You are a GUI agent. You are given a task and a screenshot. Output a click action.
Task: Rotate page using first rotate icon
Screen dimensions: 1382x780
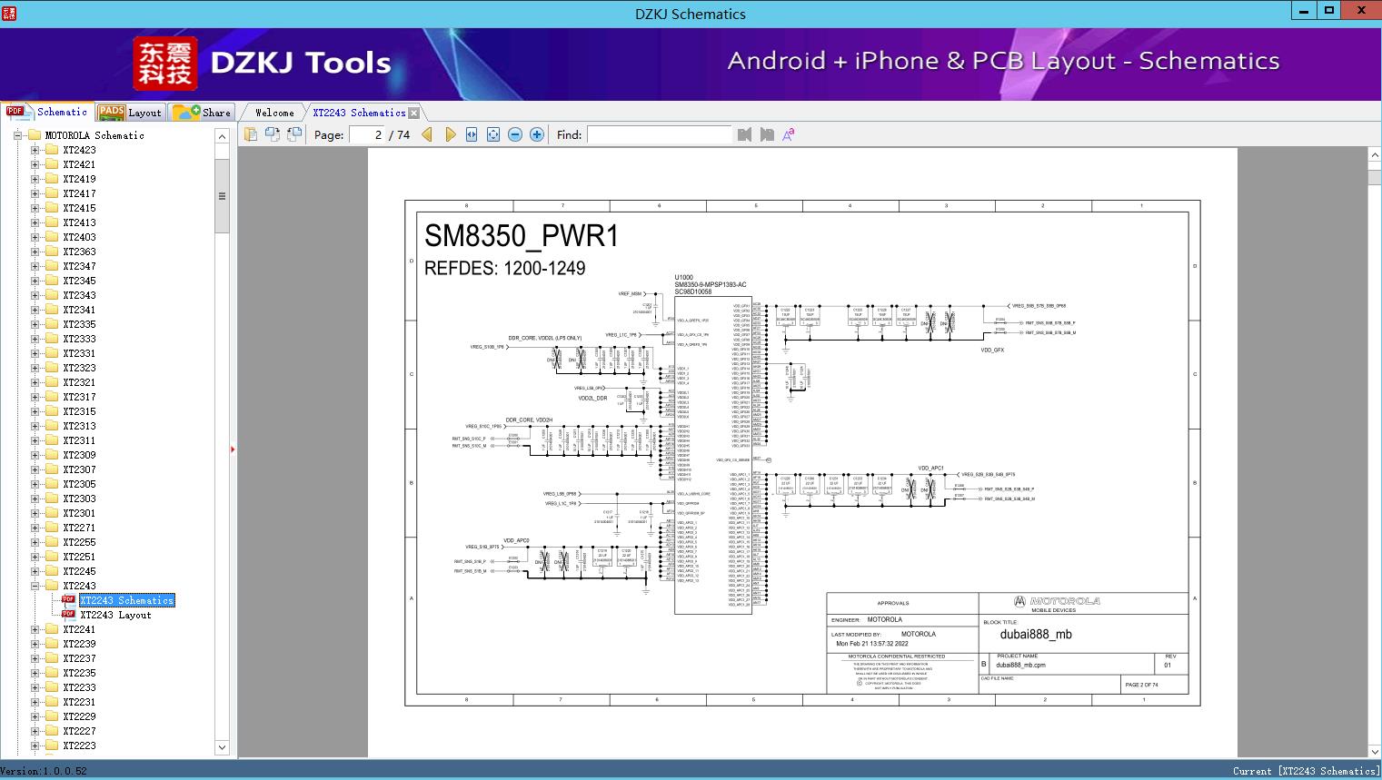click(x=273, y=134)
